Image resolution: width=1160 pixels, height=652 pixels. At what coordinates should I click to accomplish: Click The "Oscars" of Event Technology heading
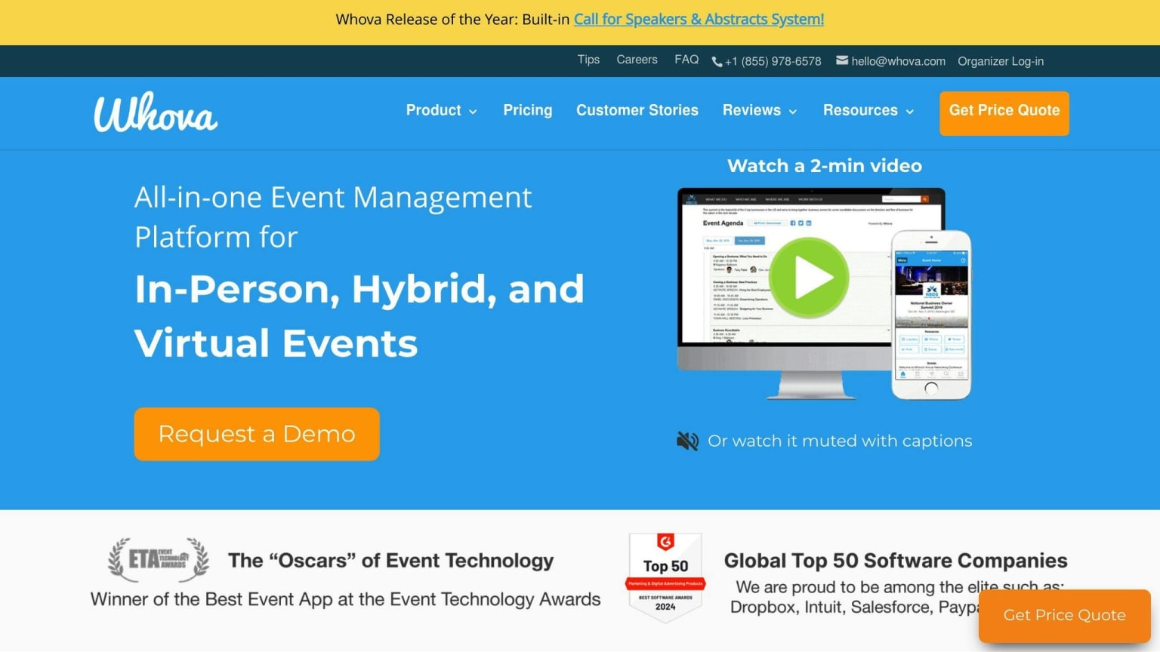391,561
